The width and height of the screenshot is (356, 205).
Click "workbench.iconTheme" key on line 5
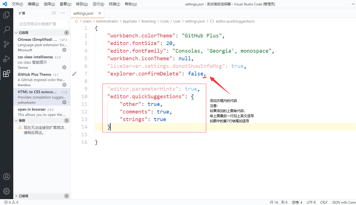(x=140, y=59)
